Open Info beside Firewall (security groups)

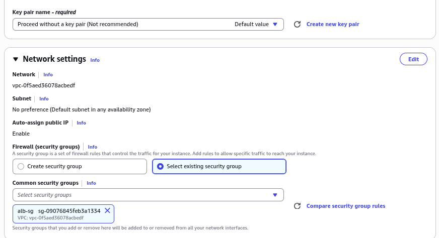pyautogui.click(x=93, y=147)
